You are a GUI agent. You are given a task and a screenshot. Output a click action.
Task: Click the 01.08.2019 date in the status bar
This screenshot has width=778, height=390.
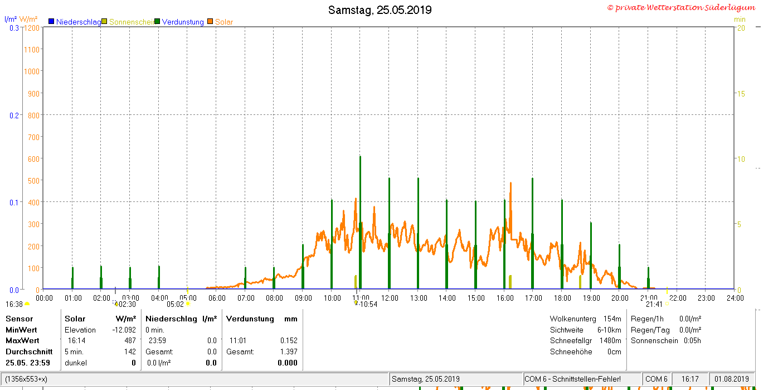pos(732,379)
